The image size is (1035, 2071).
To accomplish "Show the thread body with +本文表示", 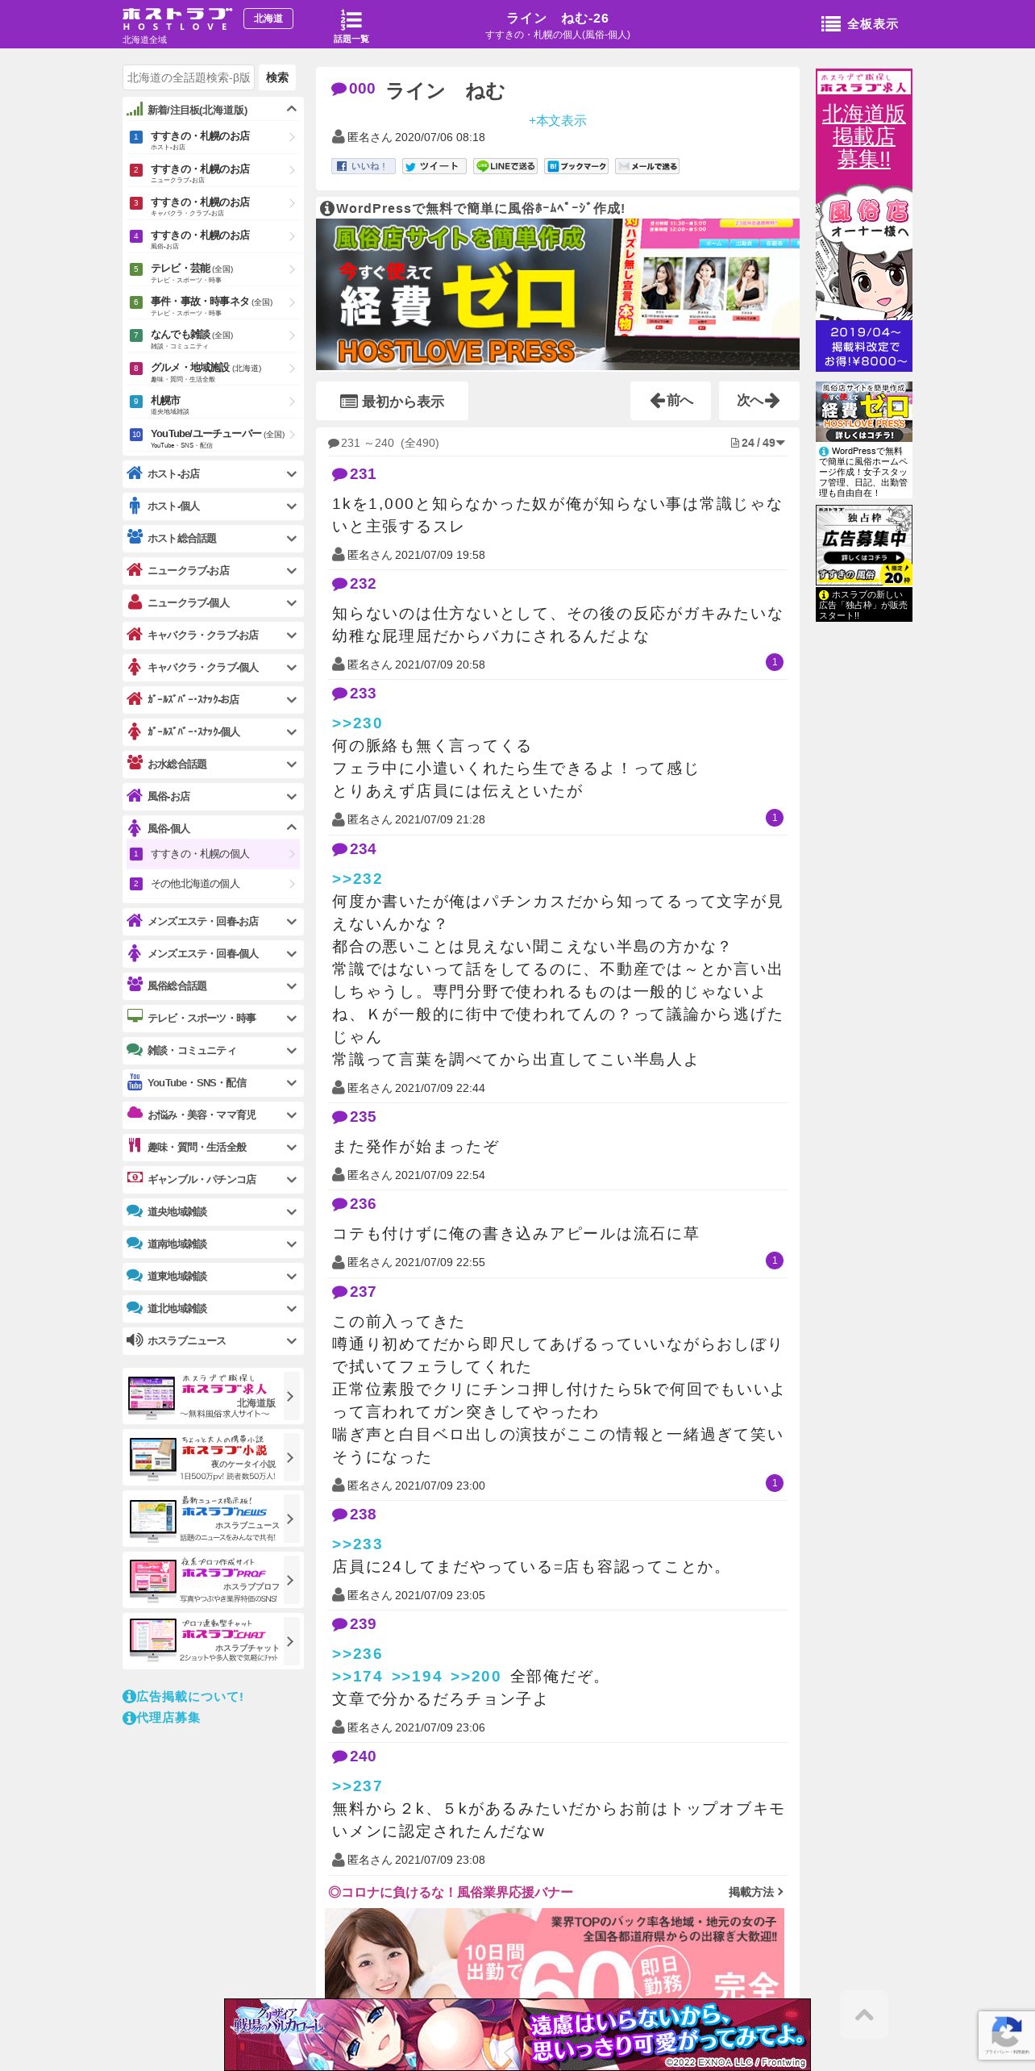I will coord(558,121).
